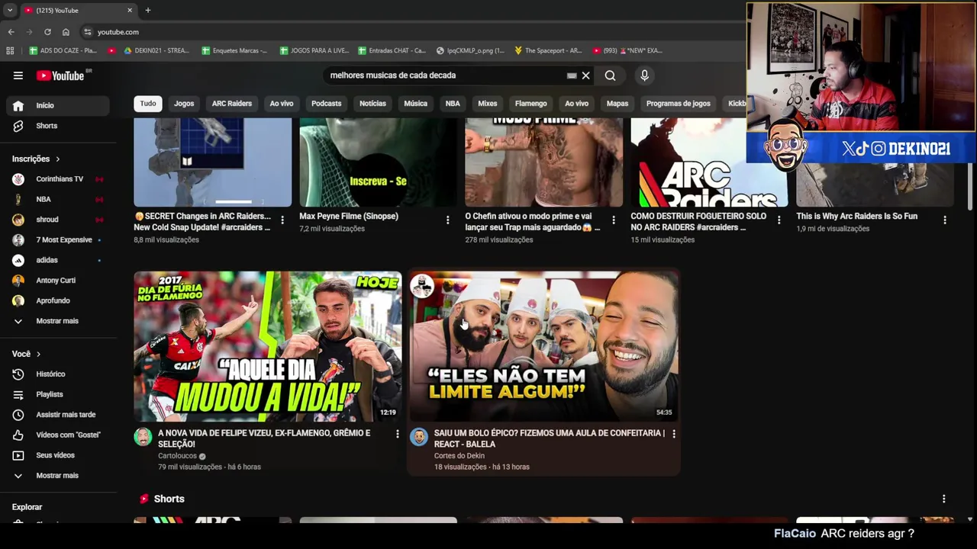Image resolution: width=977 pixels, height=549 pixels.
Task: Open ADS DO CAZE bookmark
Action: tap(63, 50)
